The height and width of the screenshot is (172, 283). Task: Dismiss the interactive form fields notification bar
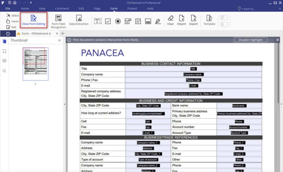point(278,40)
